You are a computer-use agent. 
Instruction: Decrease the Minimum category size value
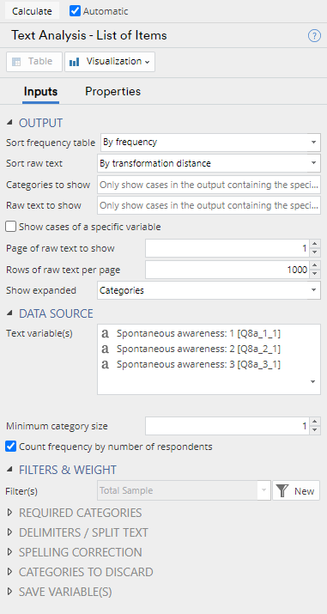pos(315,430)
